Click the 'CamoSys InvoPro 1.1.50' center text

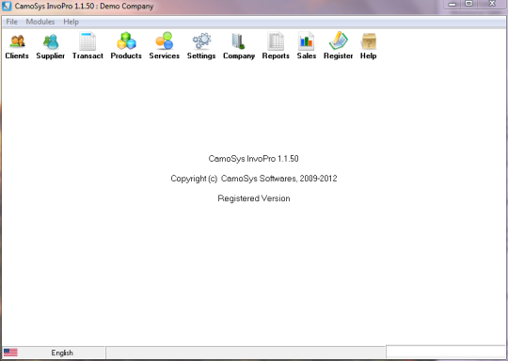point(253,159)
